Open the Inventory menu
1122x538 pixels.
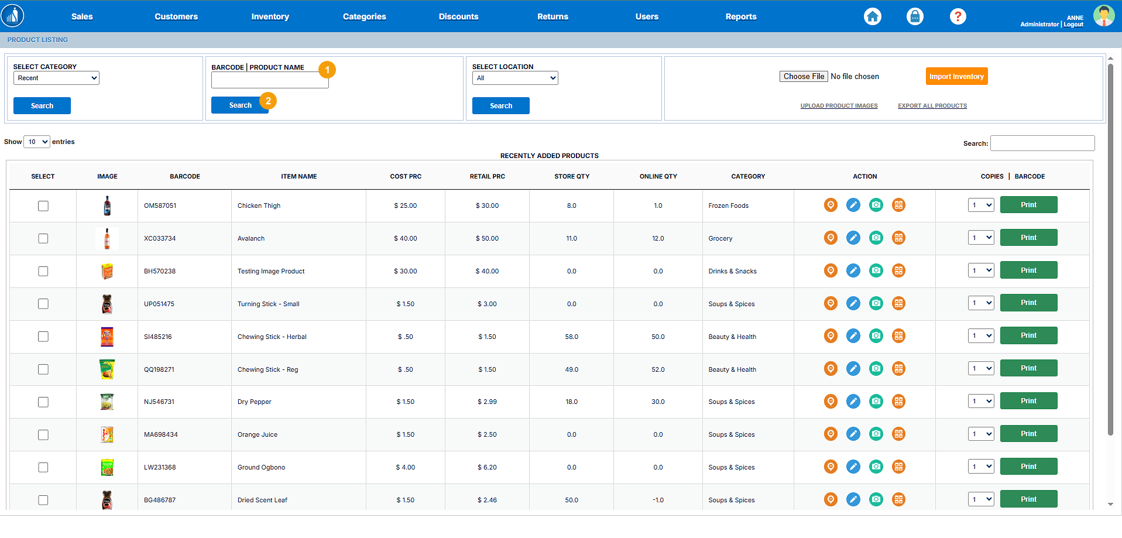[270, 16]
